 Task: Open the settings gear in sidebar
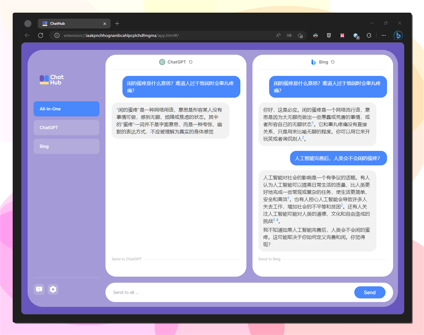pyautogui.click(x=53, y=289)
